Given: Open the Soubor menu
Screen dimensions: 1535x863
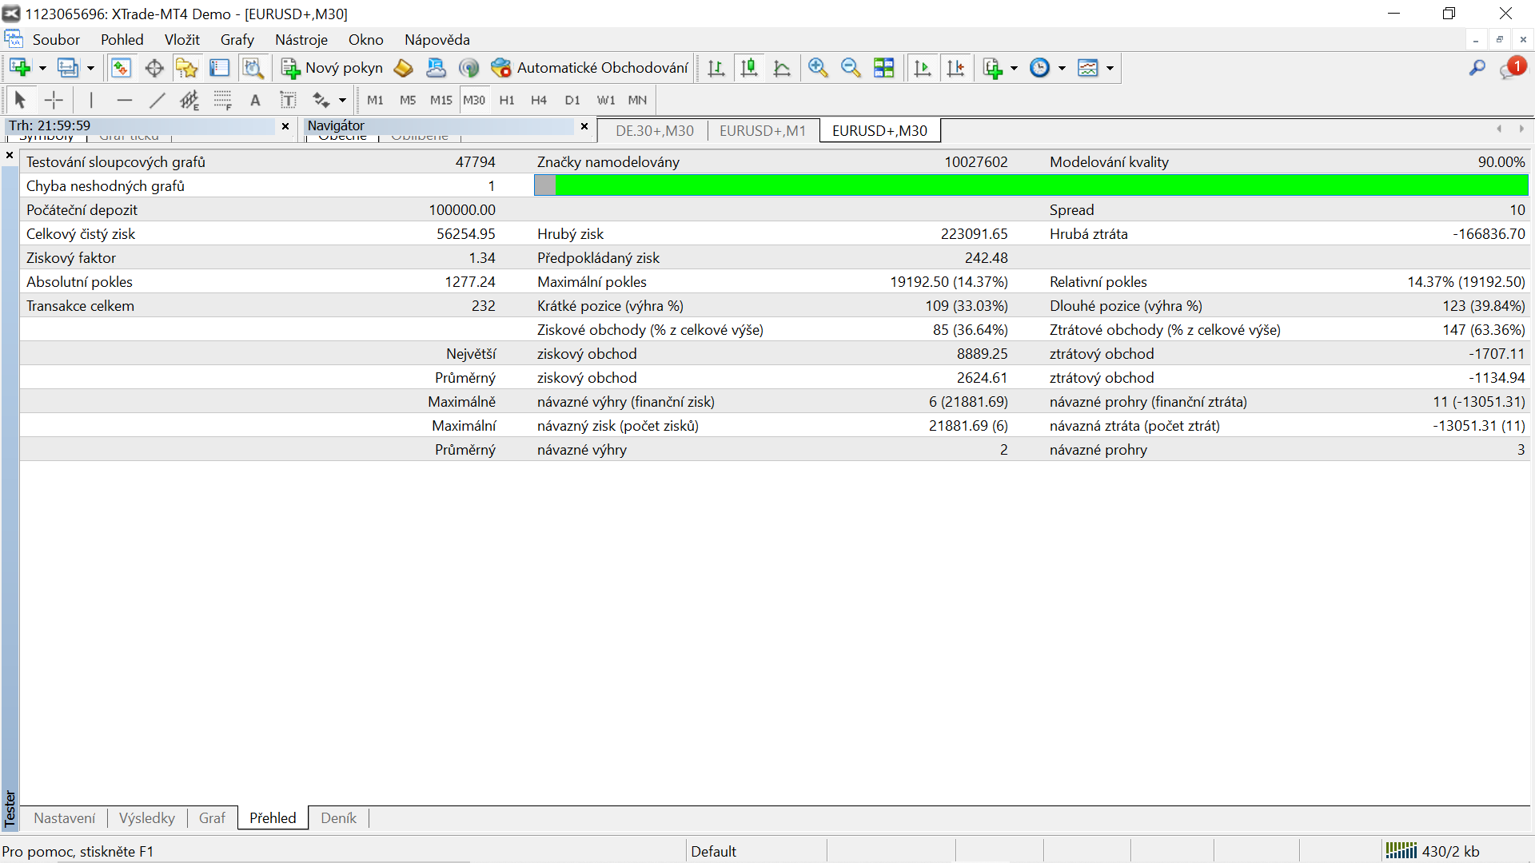Looking at the screenshot, I should [56, 40].
